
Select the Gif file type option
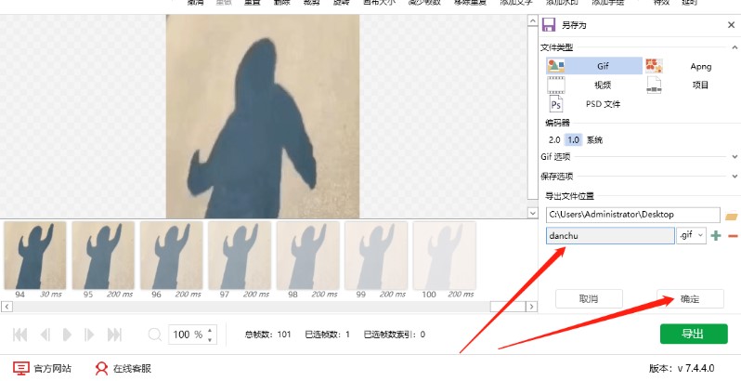pos(593,66)
